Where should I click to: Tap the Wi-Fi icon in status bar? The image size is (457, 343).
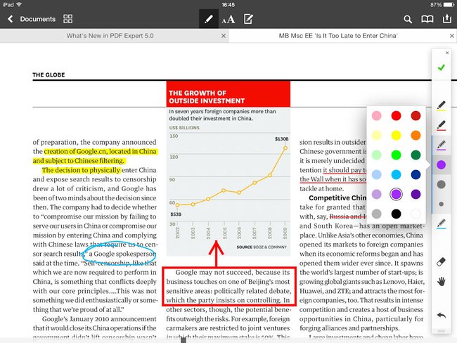[19, 4]
